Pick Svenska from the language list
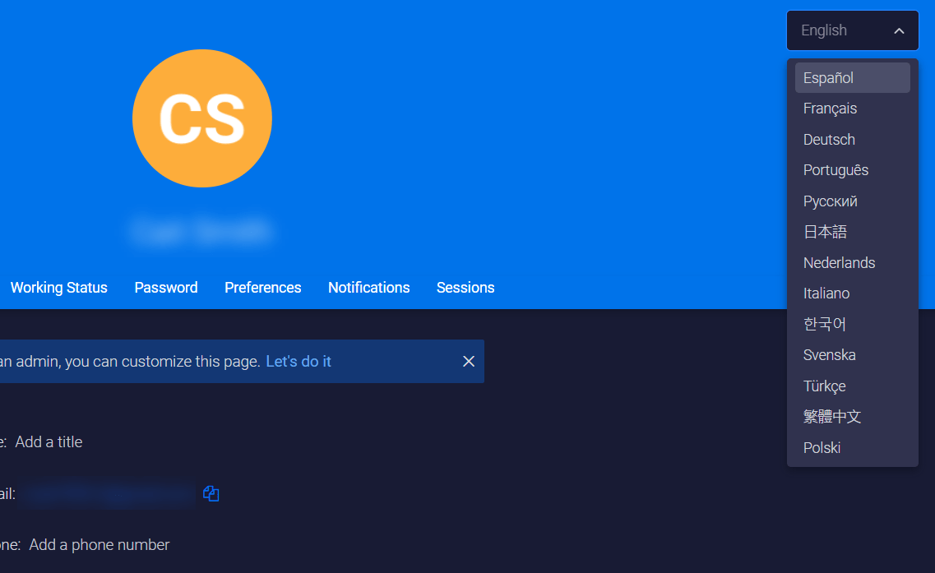The image size is (935, 573). coord(830,354)
